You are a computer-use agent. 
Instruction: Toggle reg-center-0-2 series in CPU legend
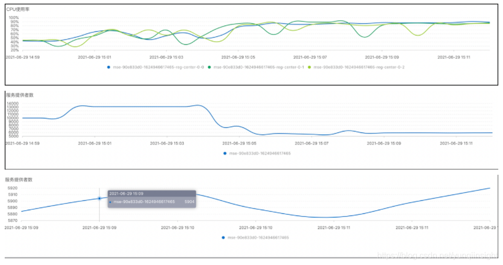pos(356,67)
